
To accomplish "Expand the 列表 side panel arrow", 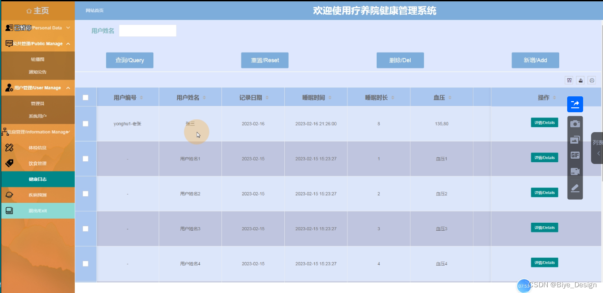I will click(598, 153).
